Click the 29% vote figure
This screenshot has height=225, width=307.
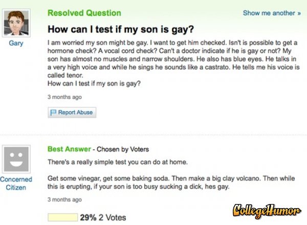tap(88, 217)
